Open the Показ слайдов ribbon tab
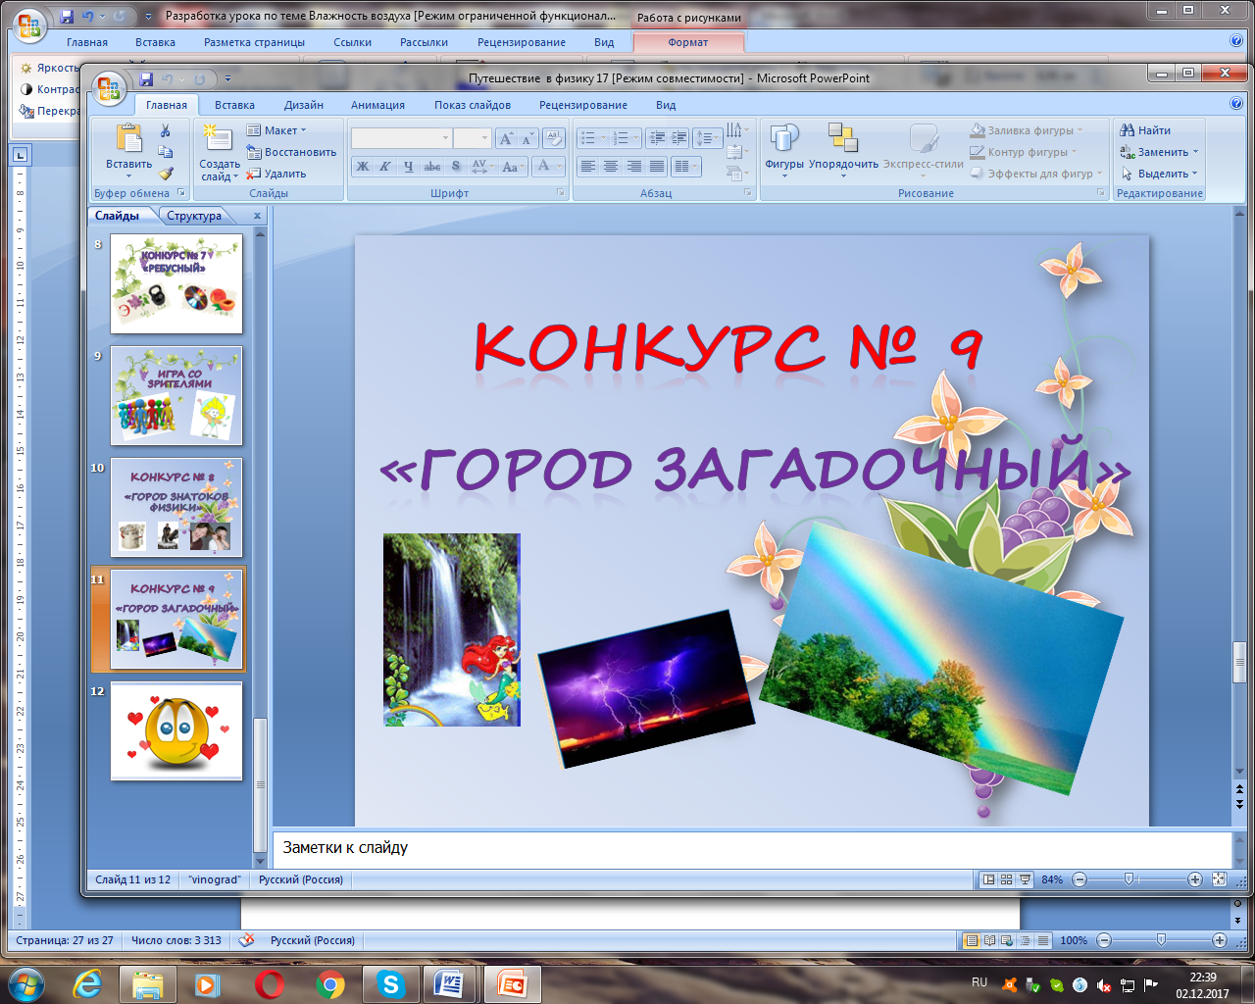This screenshot has height=1004, width=1255. click(x=473, y=105)
